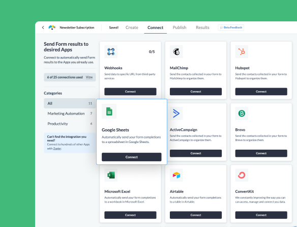Screen dimensions: 297x227
Task: Filter by Productivity category
Action: (x=70, y=124)
